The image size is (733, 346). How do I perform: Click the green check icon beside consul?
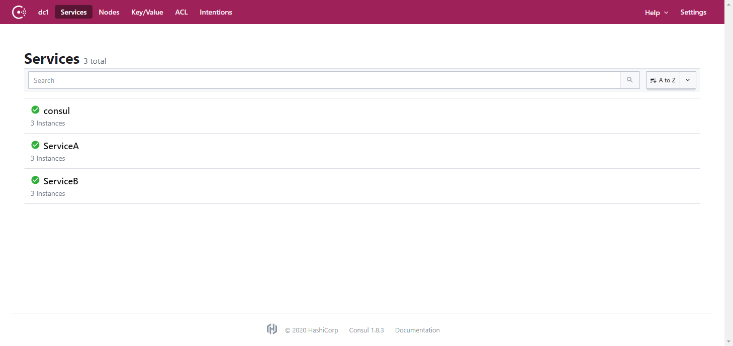click(35, 110)
